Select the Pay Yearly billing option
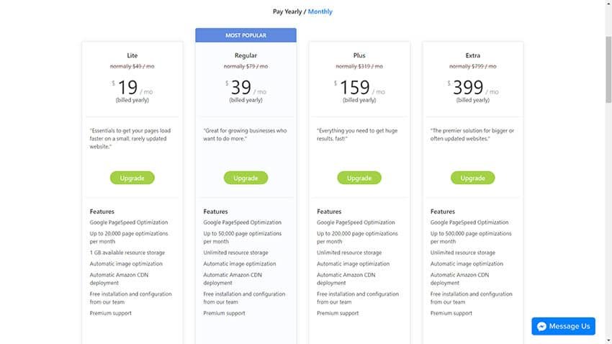 287,12
